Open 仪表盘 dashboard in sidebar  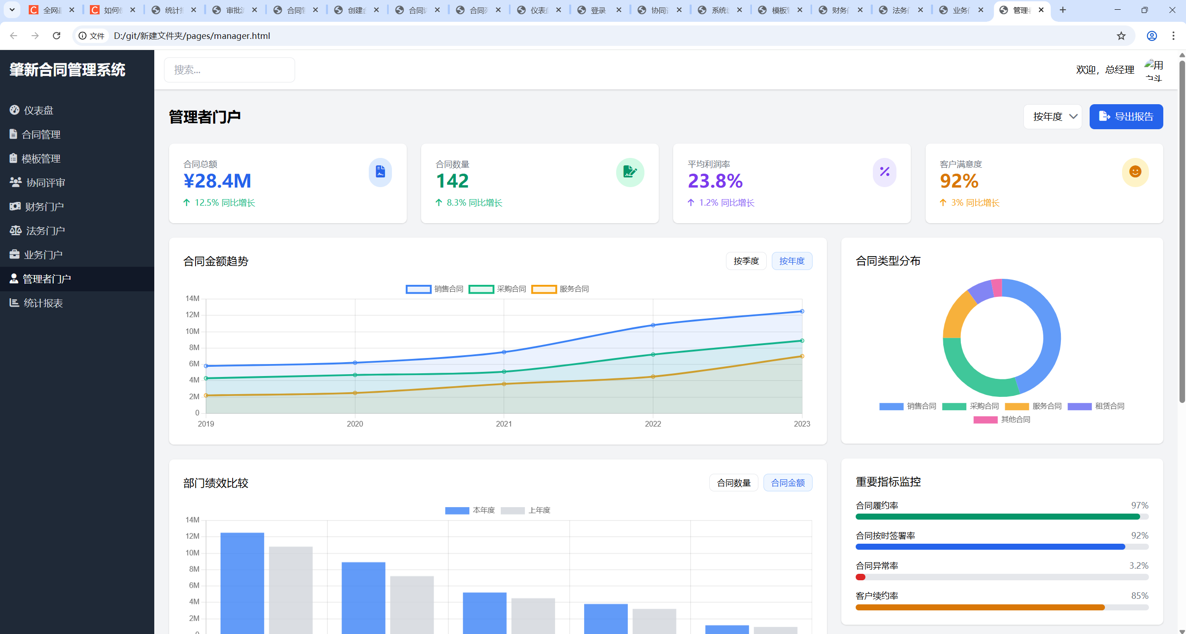pyautogui.click(x=38, y=110)
